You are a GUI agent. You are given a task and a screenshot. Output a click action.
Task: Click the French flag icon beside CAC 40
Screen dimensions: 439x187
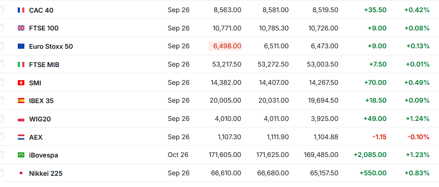coord(21,10)
